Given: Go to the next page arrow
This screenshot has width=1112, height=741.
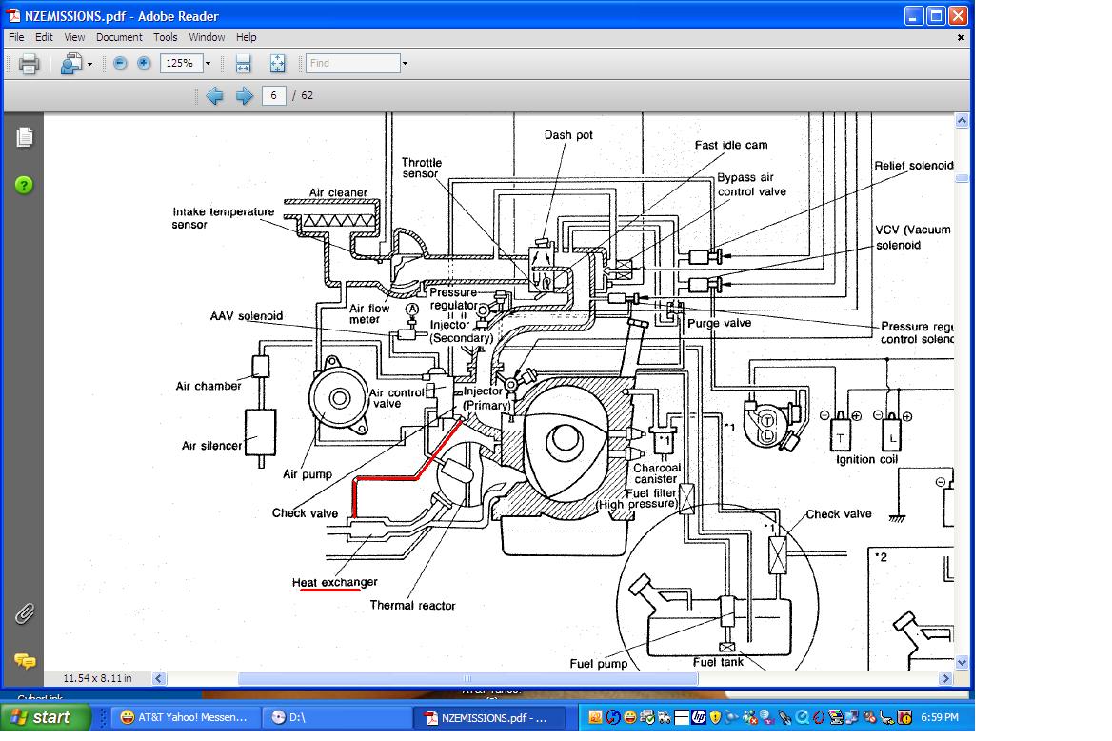Looking at the screenshot, I should pyautogui.click(x=244, y=95).
